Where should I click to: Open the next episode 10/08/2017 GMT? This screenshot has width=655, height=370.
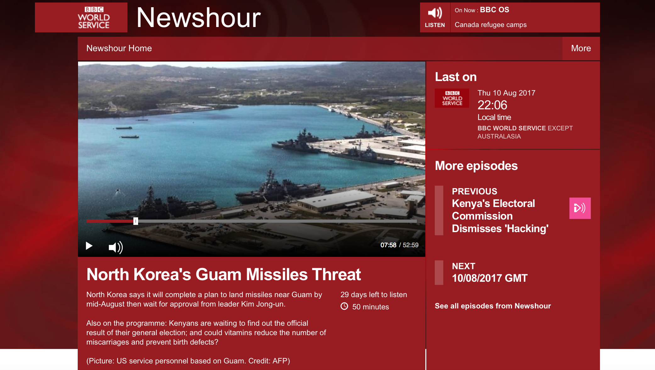(x=490, y=278)
